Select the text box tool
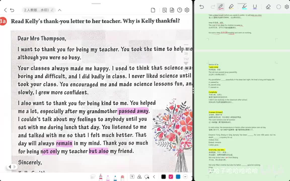290x181 pixels. (132, 177)
